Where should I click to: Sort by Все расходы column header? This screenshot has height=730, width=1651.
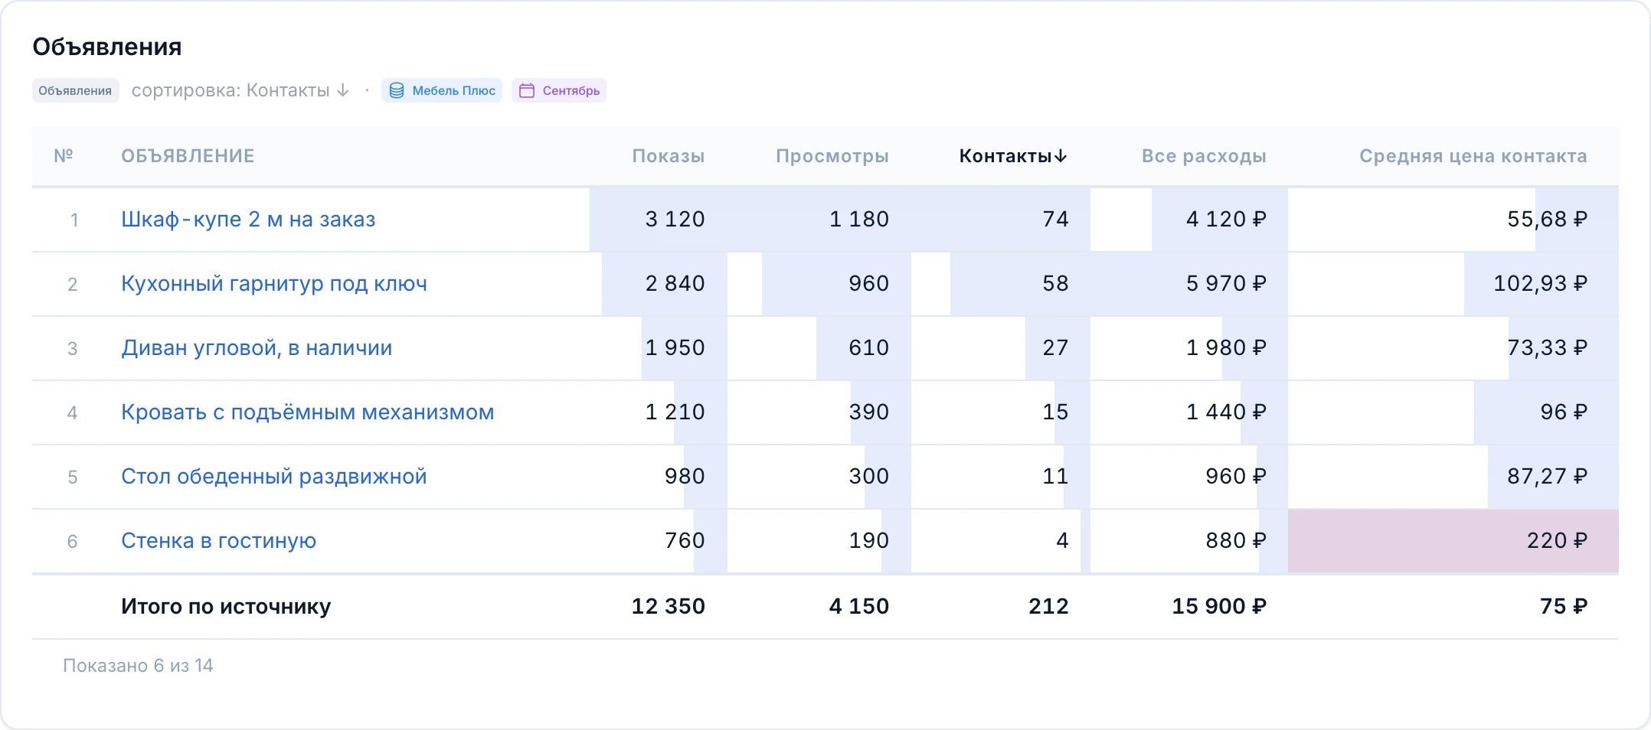pos(1204,156)
